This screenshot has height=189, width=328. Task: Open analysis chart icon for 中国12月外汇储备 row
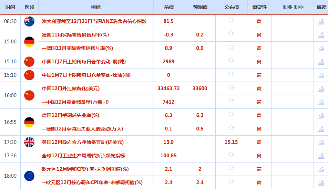click(321, 88)
